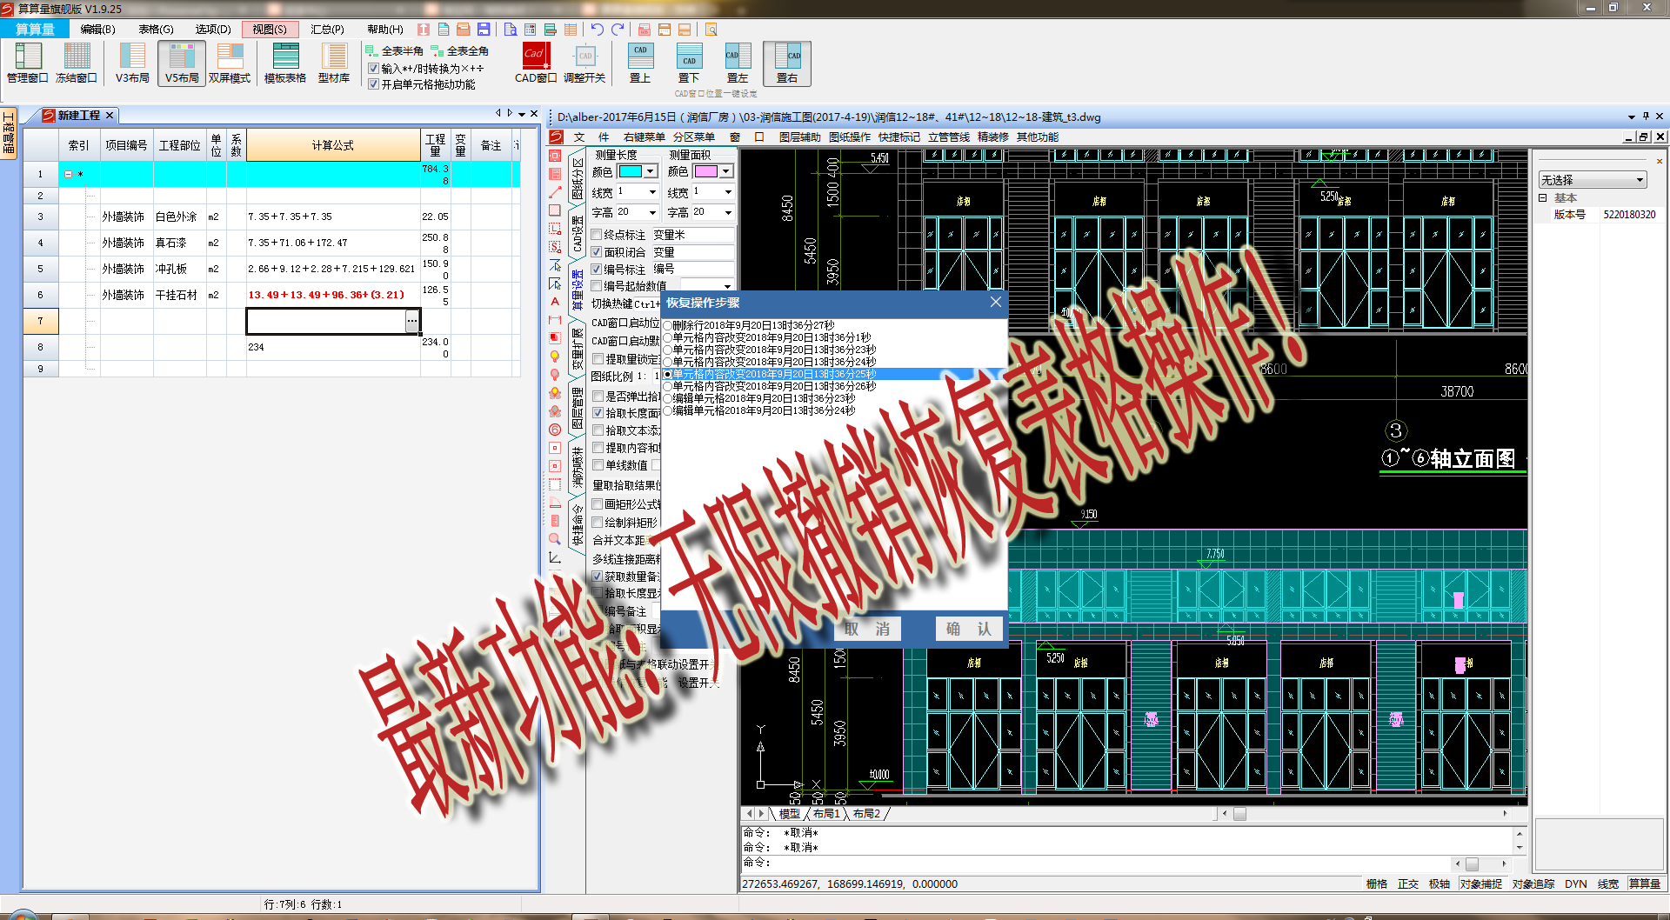Open the 选项(D) menu
The image size is (1670, 920).
click(213, 30)
